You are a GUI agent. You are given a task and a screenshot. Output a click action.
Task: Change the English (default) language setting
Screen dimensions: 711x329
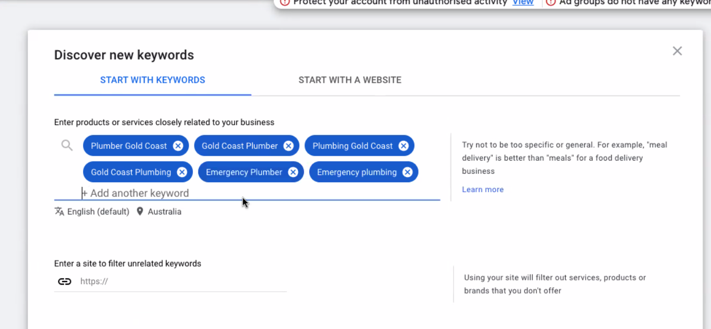pyautogui.click(x=98, y=212)
